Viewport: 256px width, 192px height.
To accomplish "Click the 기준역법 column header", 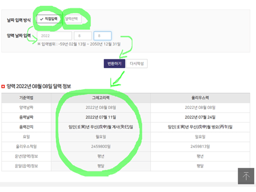I will [x=26, y=98].
